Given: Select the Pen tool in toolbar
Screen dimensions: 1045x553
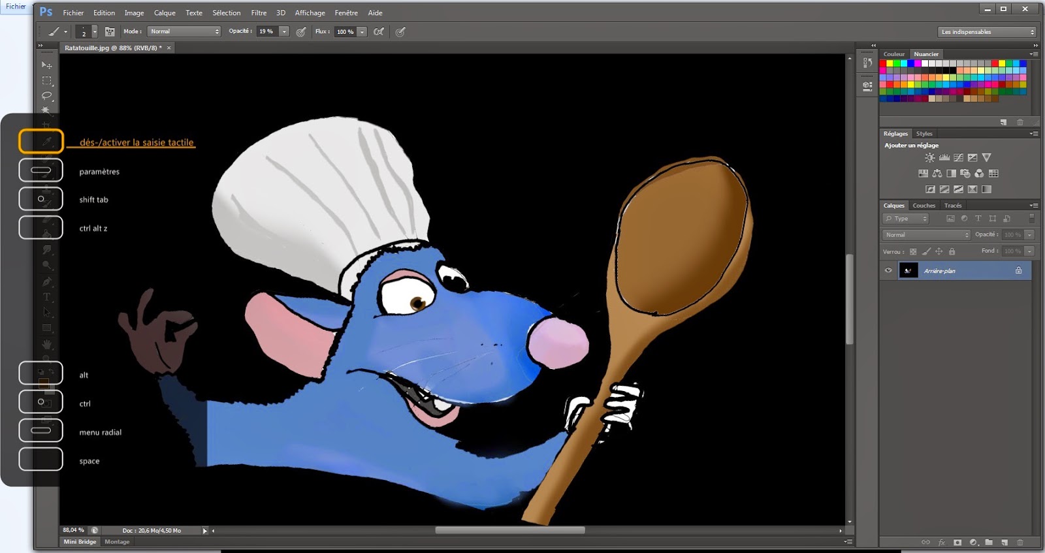Looking at the screenshot, I should pyautogui.click(x=46, y=281).
